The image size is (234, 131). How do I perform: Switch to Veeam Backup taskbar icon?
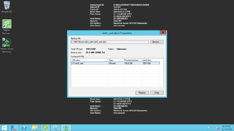(45, 128)
